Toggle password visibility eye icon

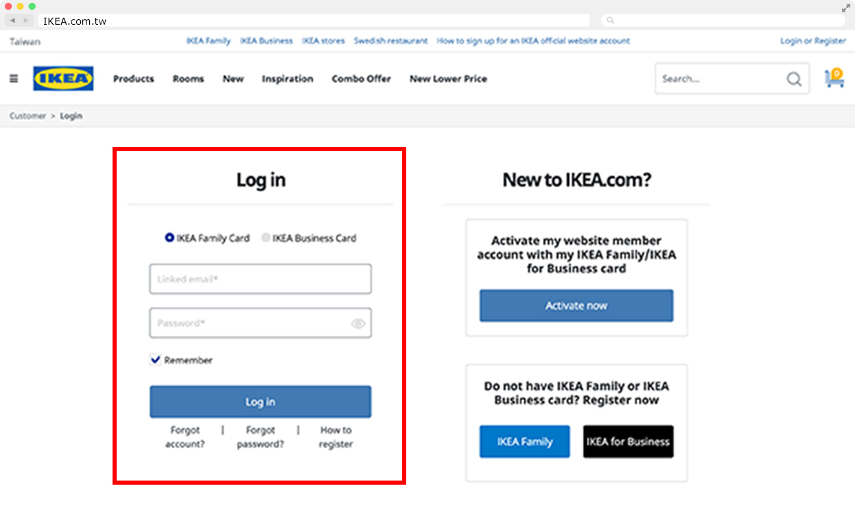(358, 323)
